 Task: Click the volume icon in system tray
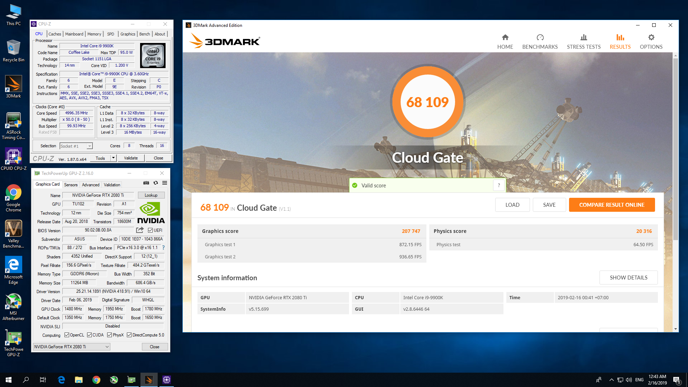(629, 380)
